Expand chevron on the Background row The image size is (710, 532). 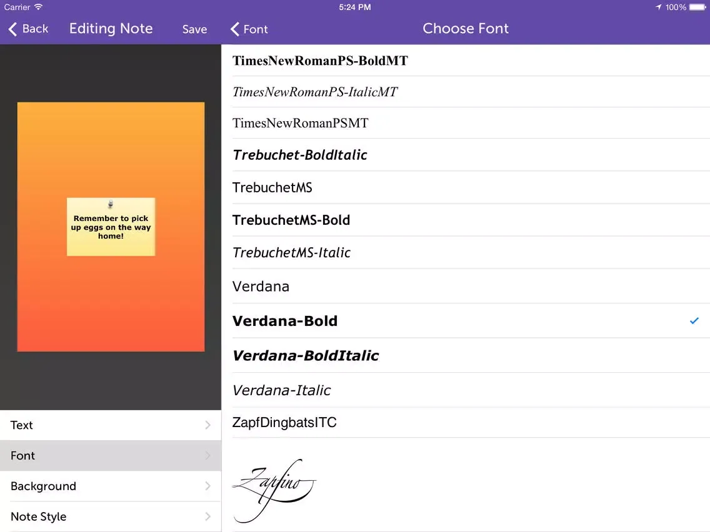tap(208, 486)
